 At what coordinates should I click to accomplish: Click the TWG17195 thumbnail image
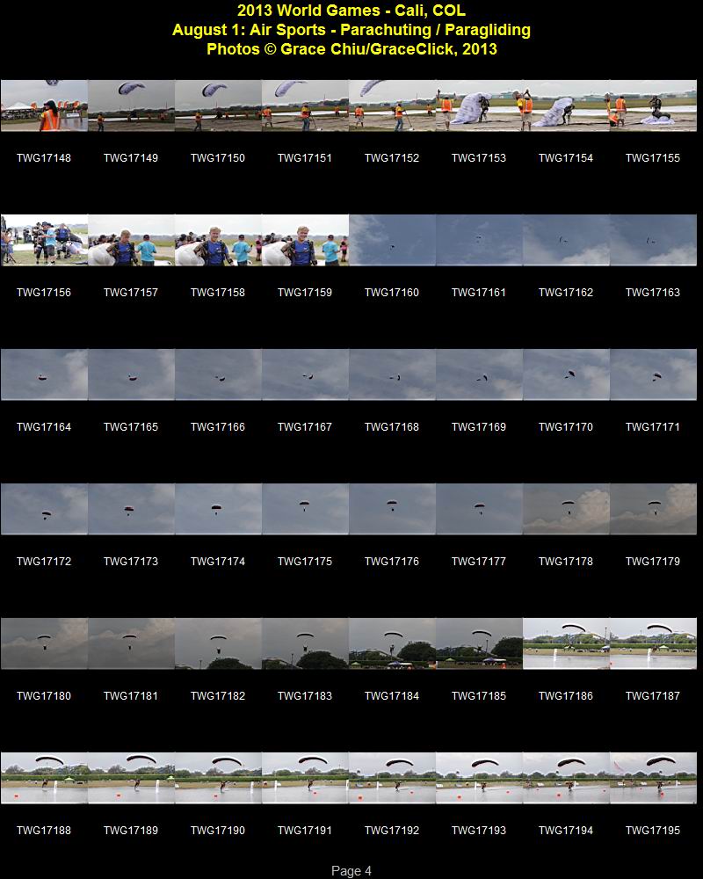(x=653, y=778)
